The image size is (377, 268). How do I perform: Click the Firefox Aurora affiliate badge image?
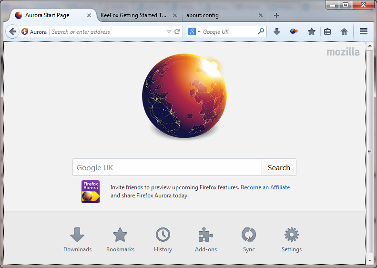pos(91,192)
